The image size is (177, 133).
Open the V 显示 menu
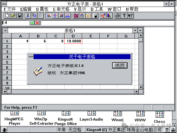pos(80,9)
